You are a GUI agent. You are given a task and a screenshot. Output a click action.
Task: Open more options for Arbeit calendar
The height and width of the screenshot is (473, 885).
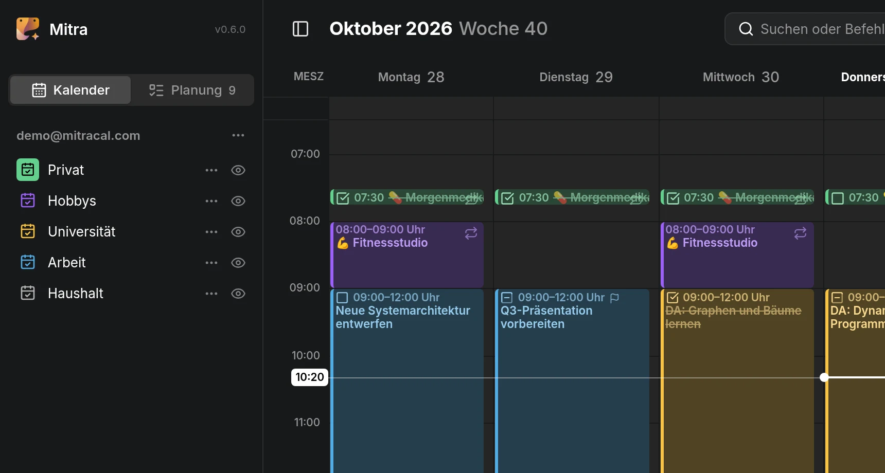click(211, 263)
